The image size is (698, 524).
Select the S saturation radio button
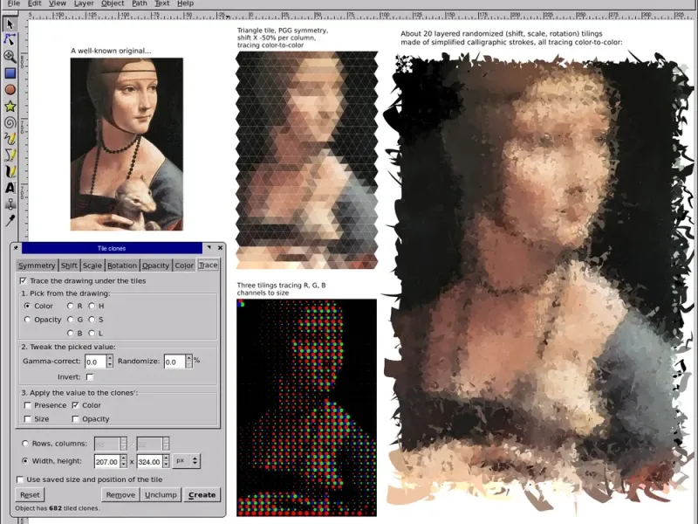coord(92,320)
